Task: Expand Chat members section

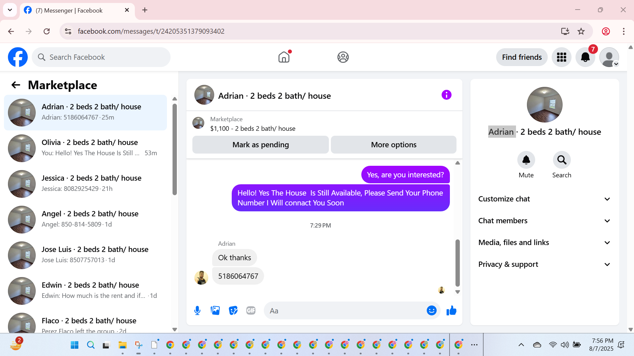Action: point(544,221)
